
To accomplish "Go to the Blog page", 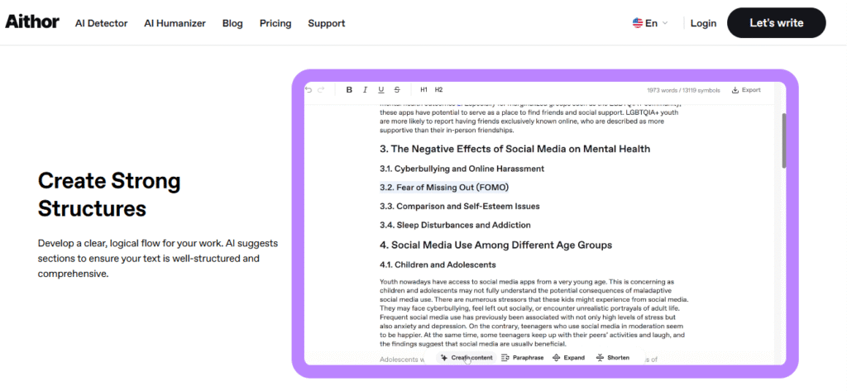I will 232,23.
